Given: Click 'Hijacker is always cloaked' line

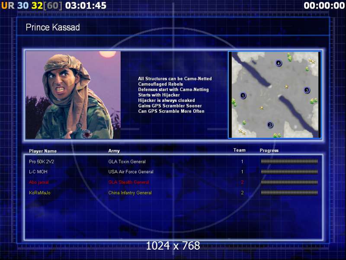Looking at the screenshot, I should pyautogui.click(x=167, y=101).
